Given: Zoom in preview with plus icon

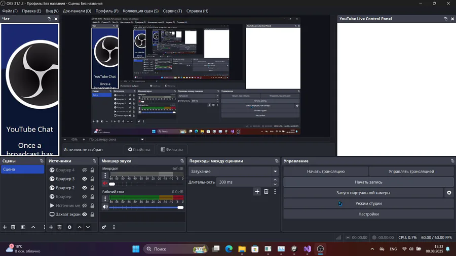Looking at the screenshot, I should (x=84, y=139).
